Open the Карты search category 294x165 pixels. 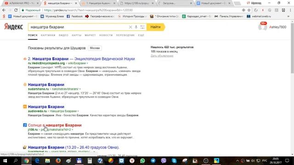(77, 35)
